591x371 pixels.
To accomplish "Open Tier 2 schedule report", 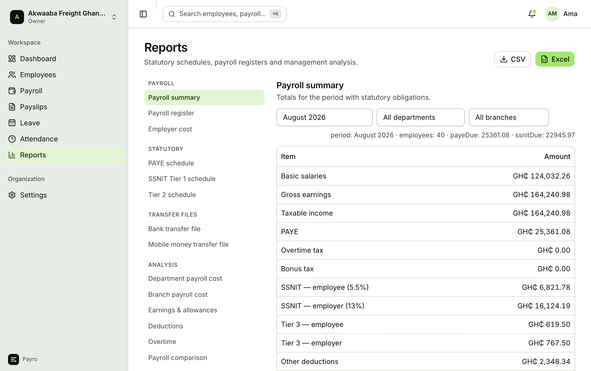I will [x=204, y=195].
